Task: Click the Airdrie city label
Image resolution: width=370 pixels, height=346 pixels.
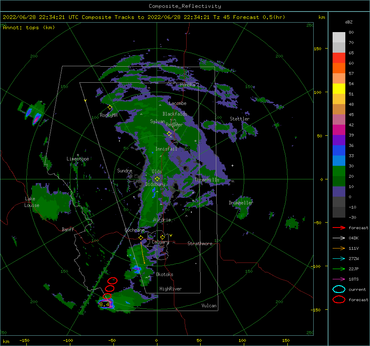Action: tap(162, 220)
